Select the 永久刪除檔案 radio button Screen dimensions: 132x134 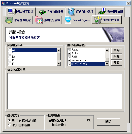(9, 125)
